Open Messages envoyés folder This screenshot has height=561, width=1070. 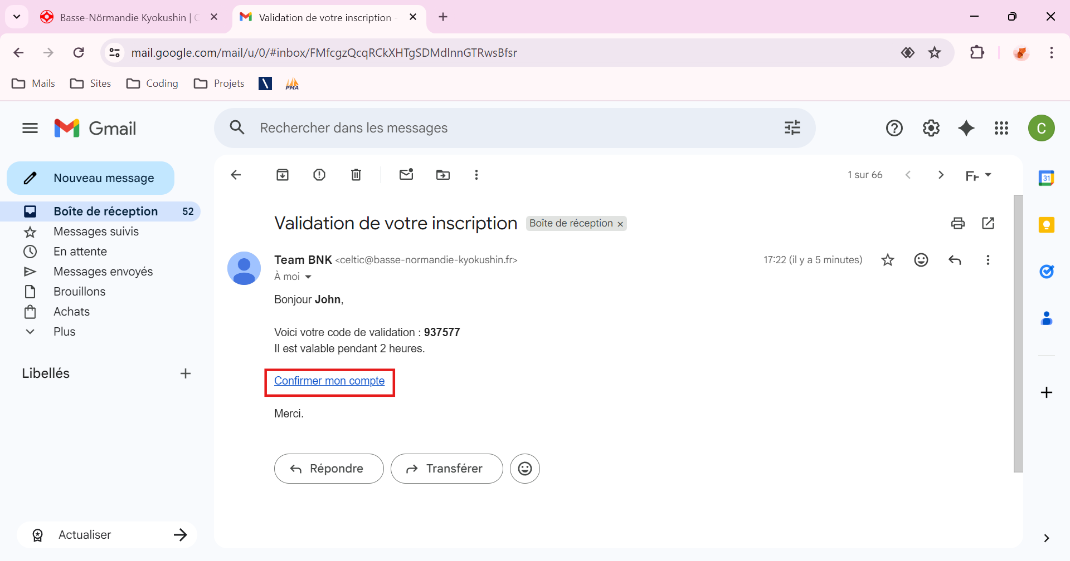point(103,272)
